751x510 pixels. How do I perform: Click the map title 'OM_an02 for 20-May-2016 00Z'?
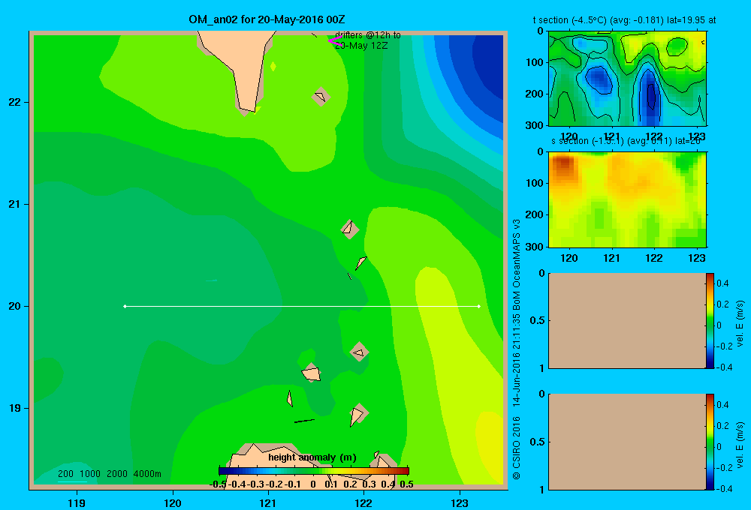click(x=267, y=19)
